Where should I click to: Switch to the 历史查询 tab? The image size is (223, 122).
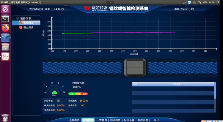tap(102, 120)
